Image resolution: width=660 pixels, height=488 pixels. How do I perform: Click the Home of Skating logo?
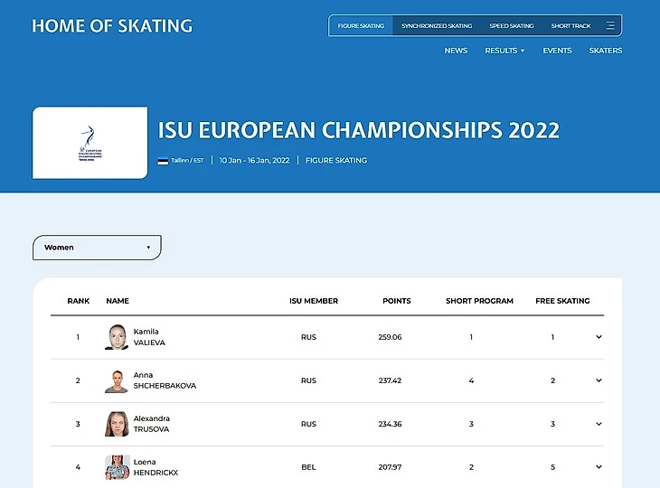tap(112, 26)
